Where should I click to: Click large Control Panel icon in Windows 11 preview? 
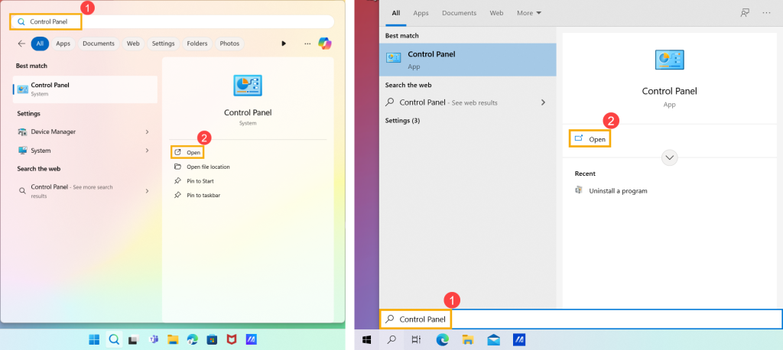click(248, 86)
